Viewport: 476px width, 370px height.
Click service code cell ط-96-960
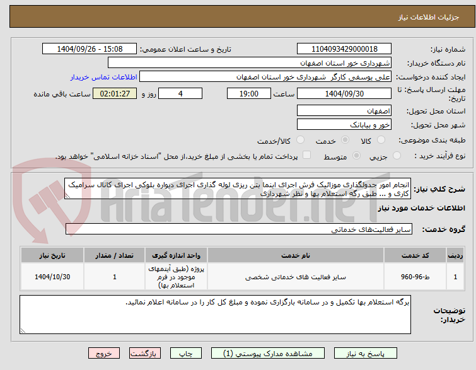point(415,277)
